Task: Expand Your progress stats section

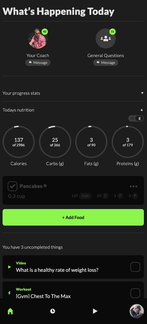Action: pos(73,93)
